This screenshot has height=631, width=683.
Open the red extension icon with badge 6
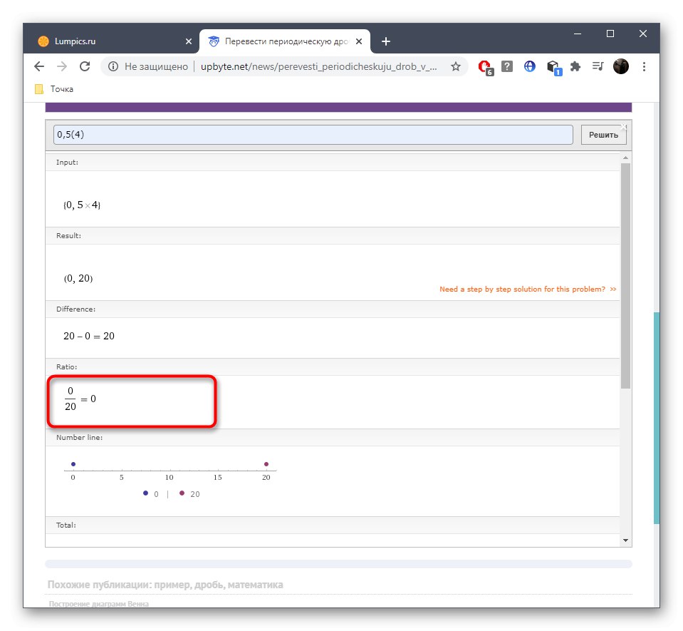click(x=485, y=67)
